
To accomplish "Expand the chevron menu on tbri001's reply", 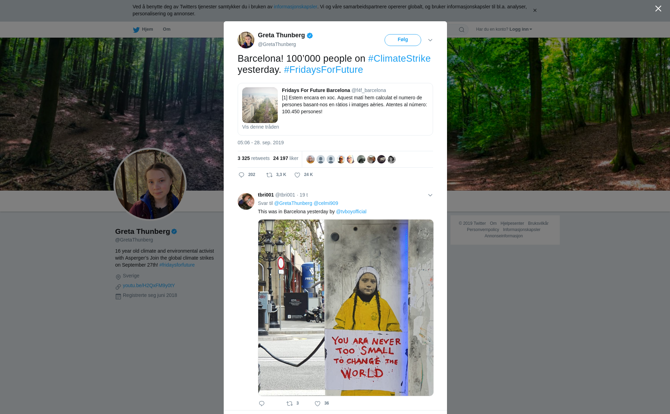I will click(430, 195).
